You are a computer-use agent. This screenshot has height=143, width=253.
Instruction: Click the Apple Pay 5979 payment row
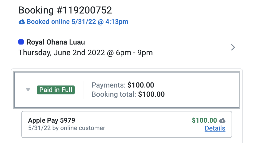[127, 124]
